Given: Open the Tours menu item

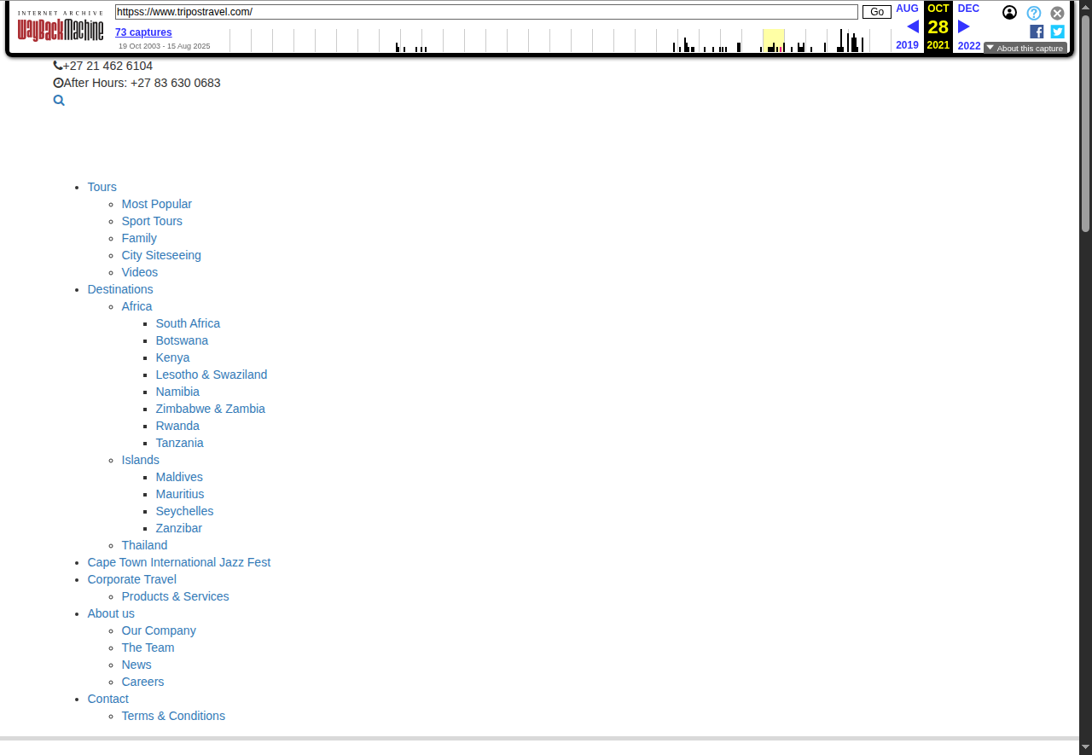Looking at the screenshot, I should click(102, 187).
